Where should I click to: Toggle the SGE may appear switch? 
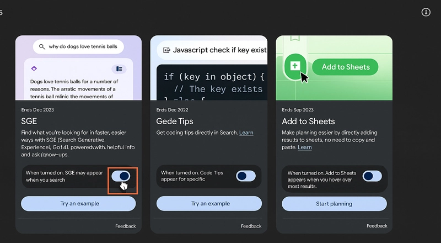tap(121, 176)
